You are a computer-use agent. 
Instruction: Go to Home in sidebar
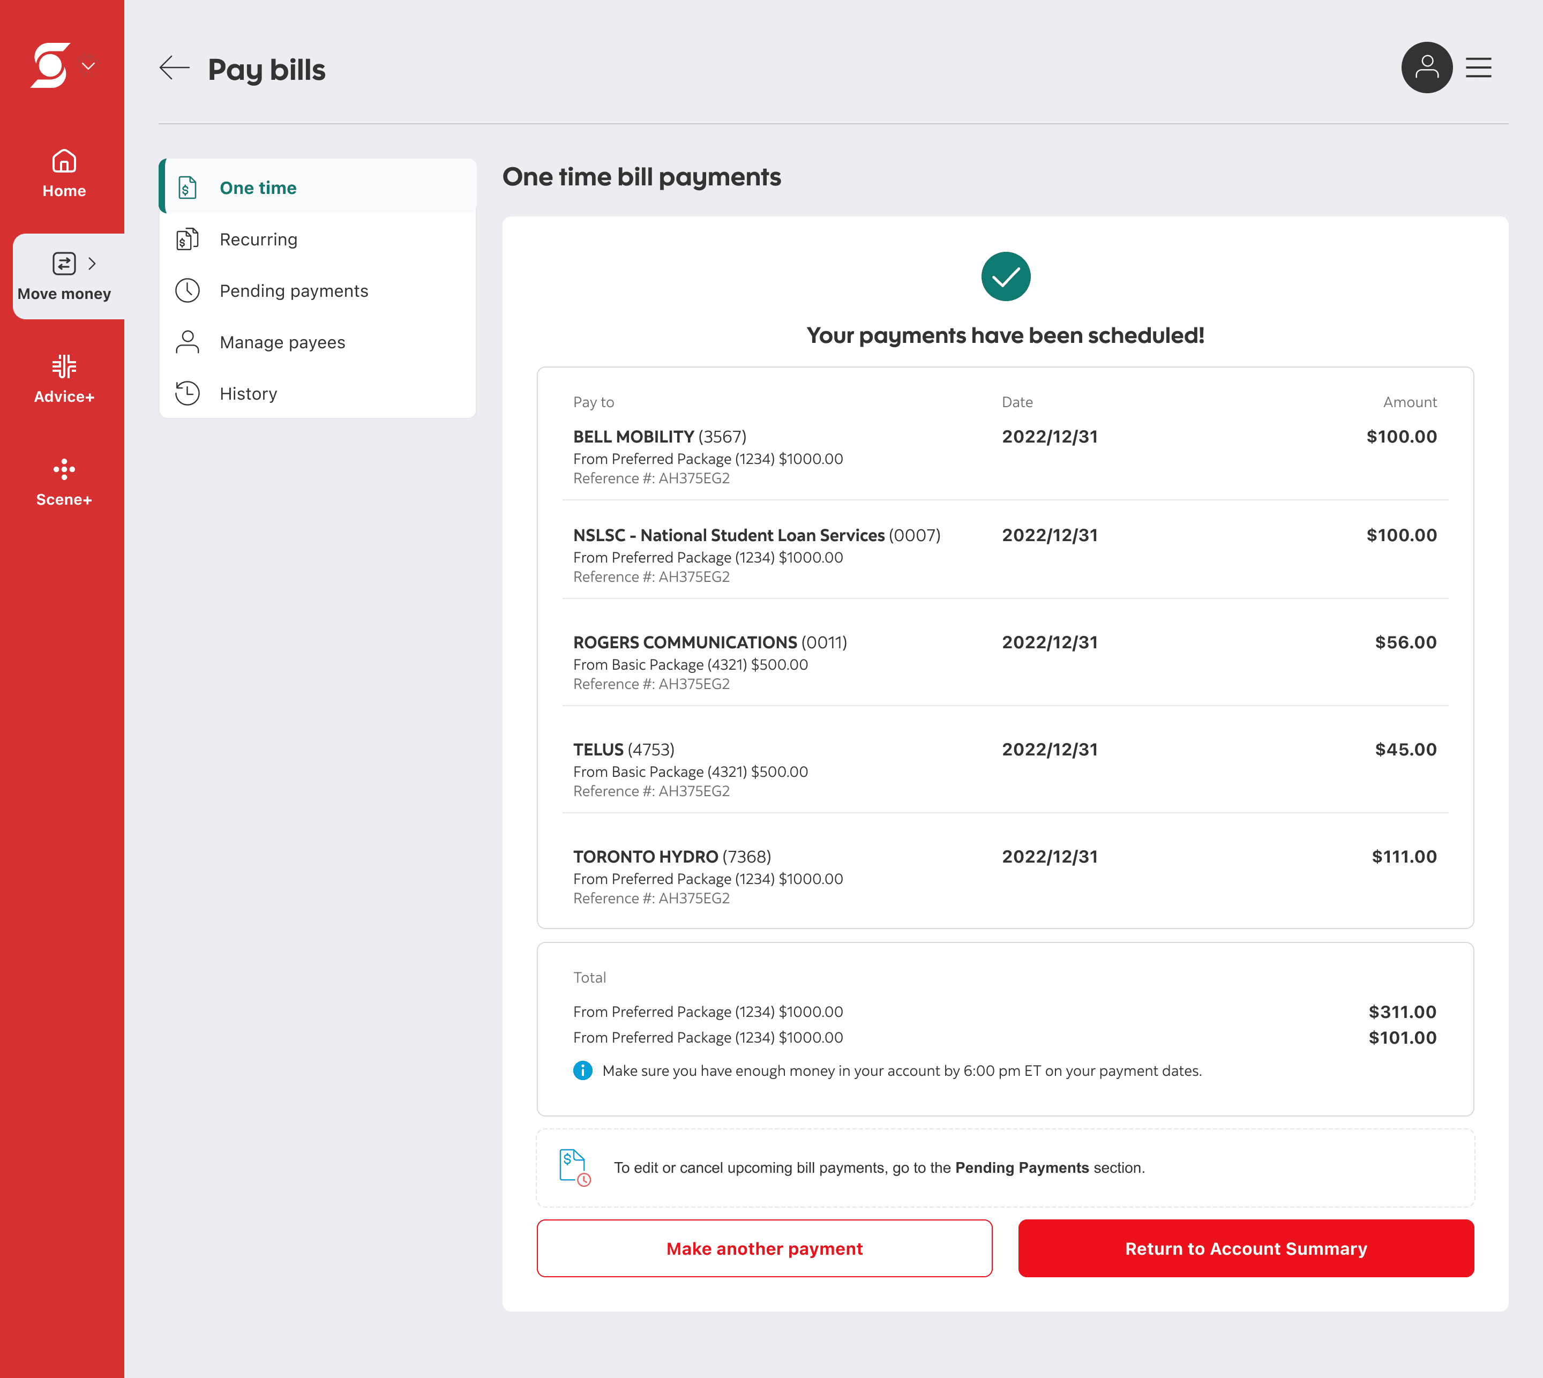pyautogui.click(x=64, y=174)
